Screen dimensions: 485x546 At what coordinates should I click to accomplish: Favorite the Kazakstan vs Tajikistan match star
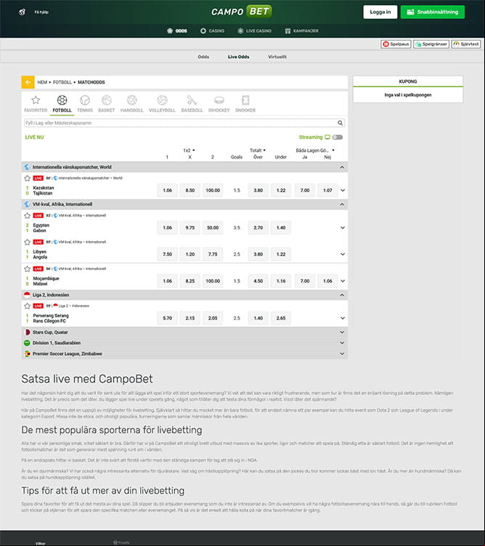click(28, 179)
